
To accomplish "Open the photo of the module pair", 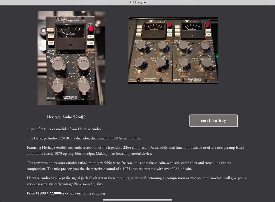I will (x=173, y=51).
